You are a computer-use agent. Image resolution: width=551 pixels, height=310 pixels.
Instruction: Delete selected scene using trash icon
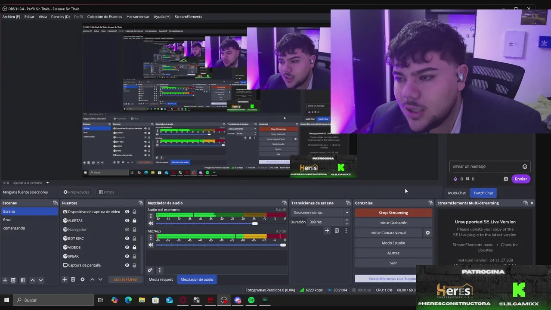tap(13, 280)
